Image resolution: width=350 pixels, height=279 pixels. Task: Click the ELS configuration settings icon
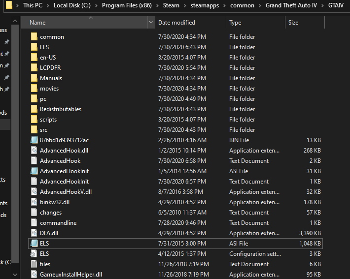(x=34, y=253)
